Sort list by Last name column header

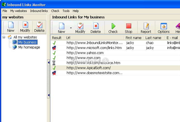pos(153,38)
